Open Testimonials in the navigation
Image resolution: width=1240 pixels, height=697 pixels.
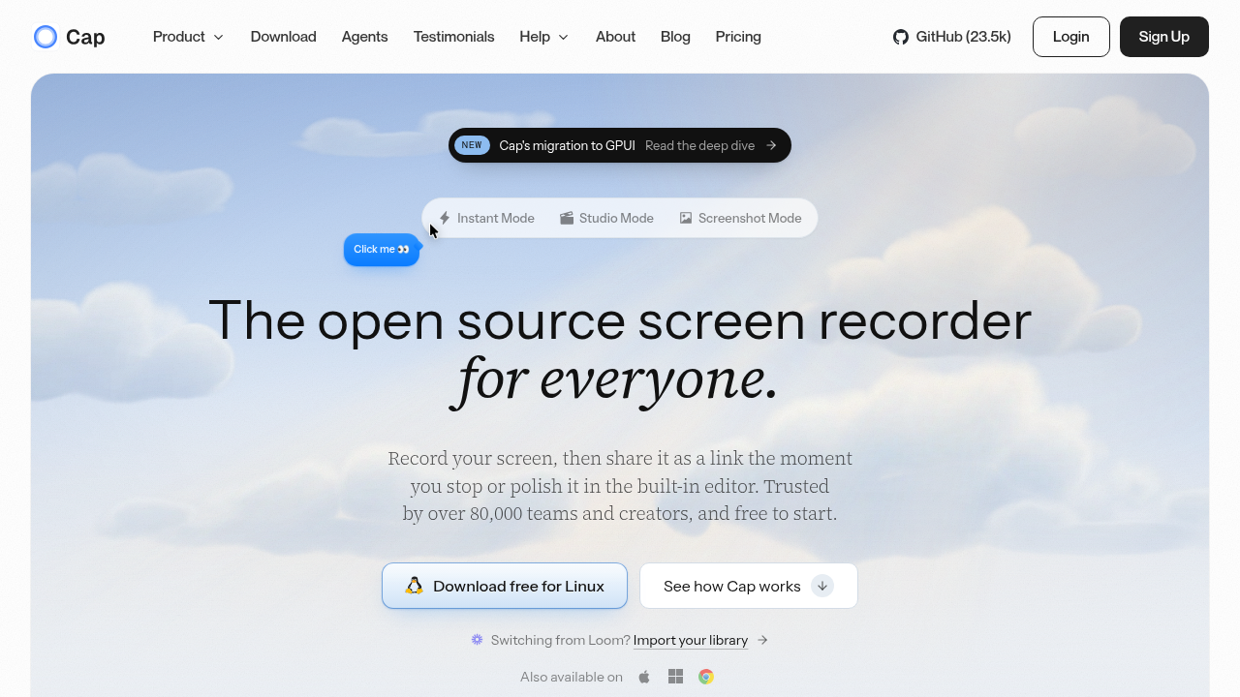(454, 37)
